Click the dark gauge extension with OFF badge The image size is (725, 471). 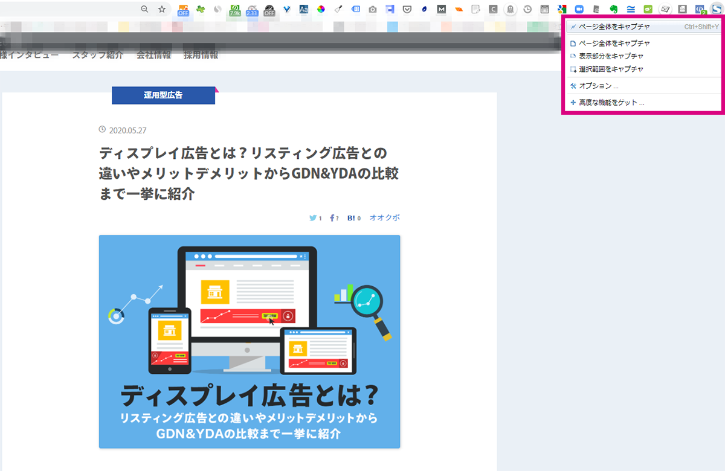pos(269,10)
